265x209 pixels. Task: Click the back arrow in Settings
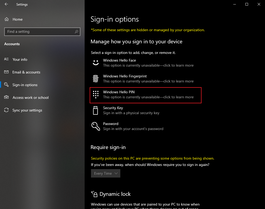tap(6, 4)
